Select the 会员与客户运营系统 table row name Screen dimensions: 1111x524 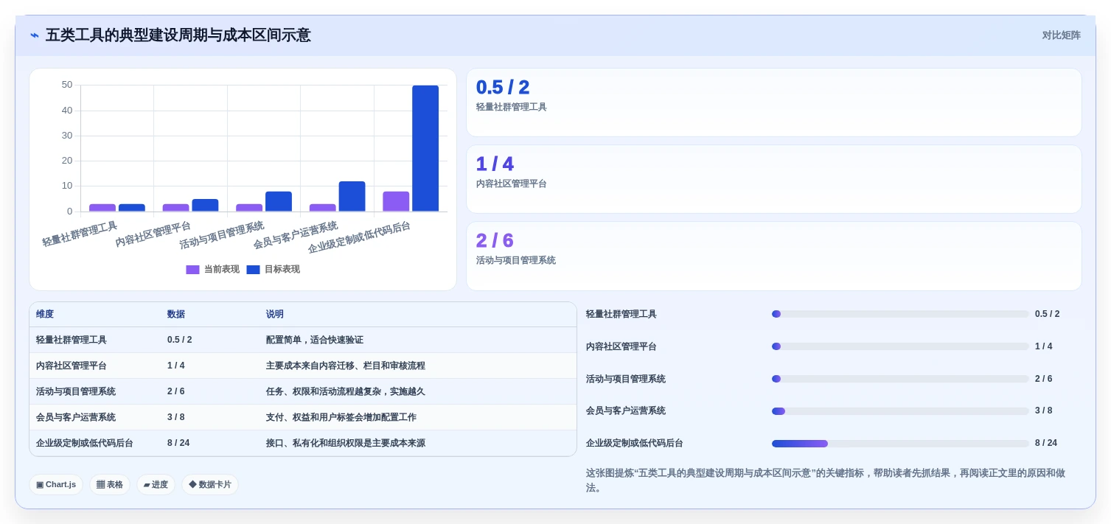[76, 417]
